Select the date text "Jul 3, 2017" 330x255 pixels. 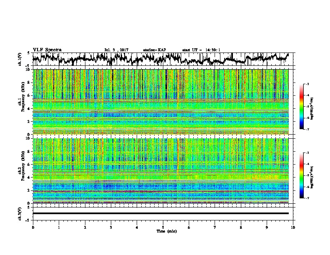(x=116, y=50)
